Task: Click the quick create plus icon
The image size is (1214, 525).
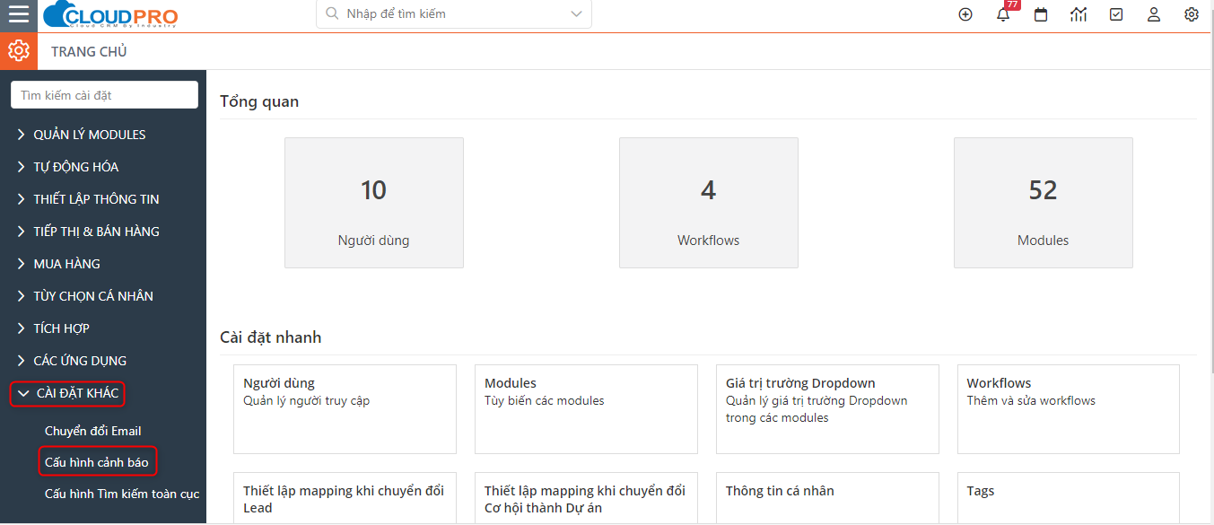Action: [x=965, y=14]
